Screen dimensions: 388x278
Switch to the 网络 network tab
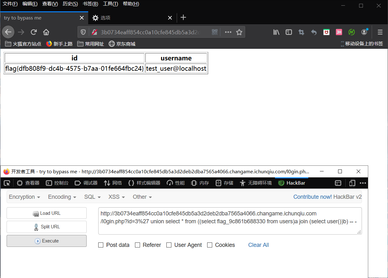pos(113,183)
